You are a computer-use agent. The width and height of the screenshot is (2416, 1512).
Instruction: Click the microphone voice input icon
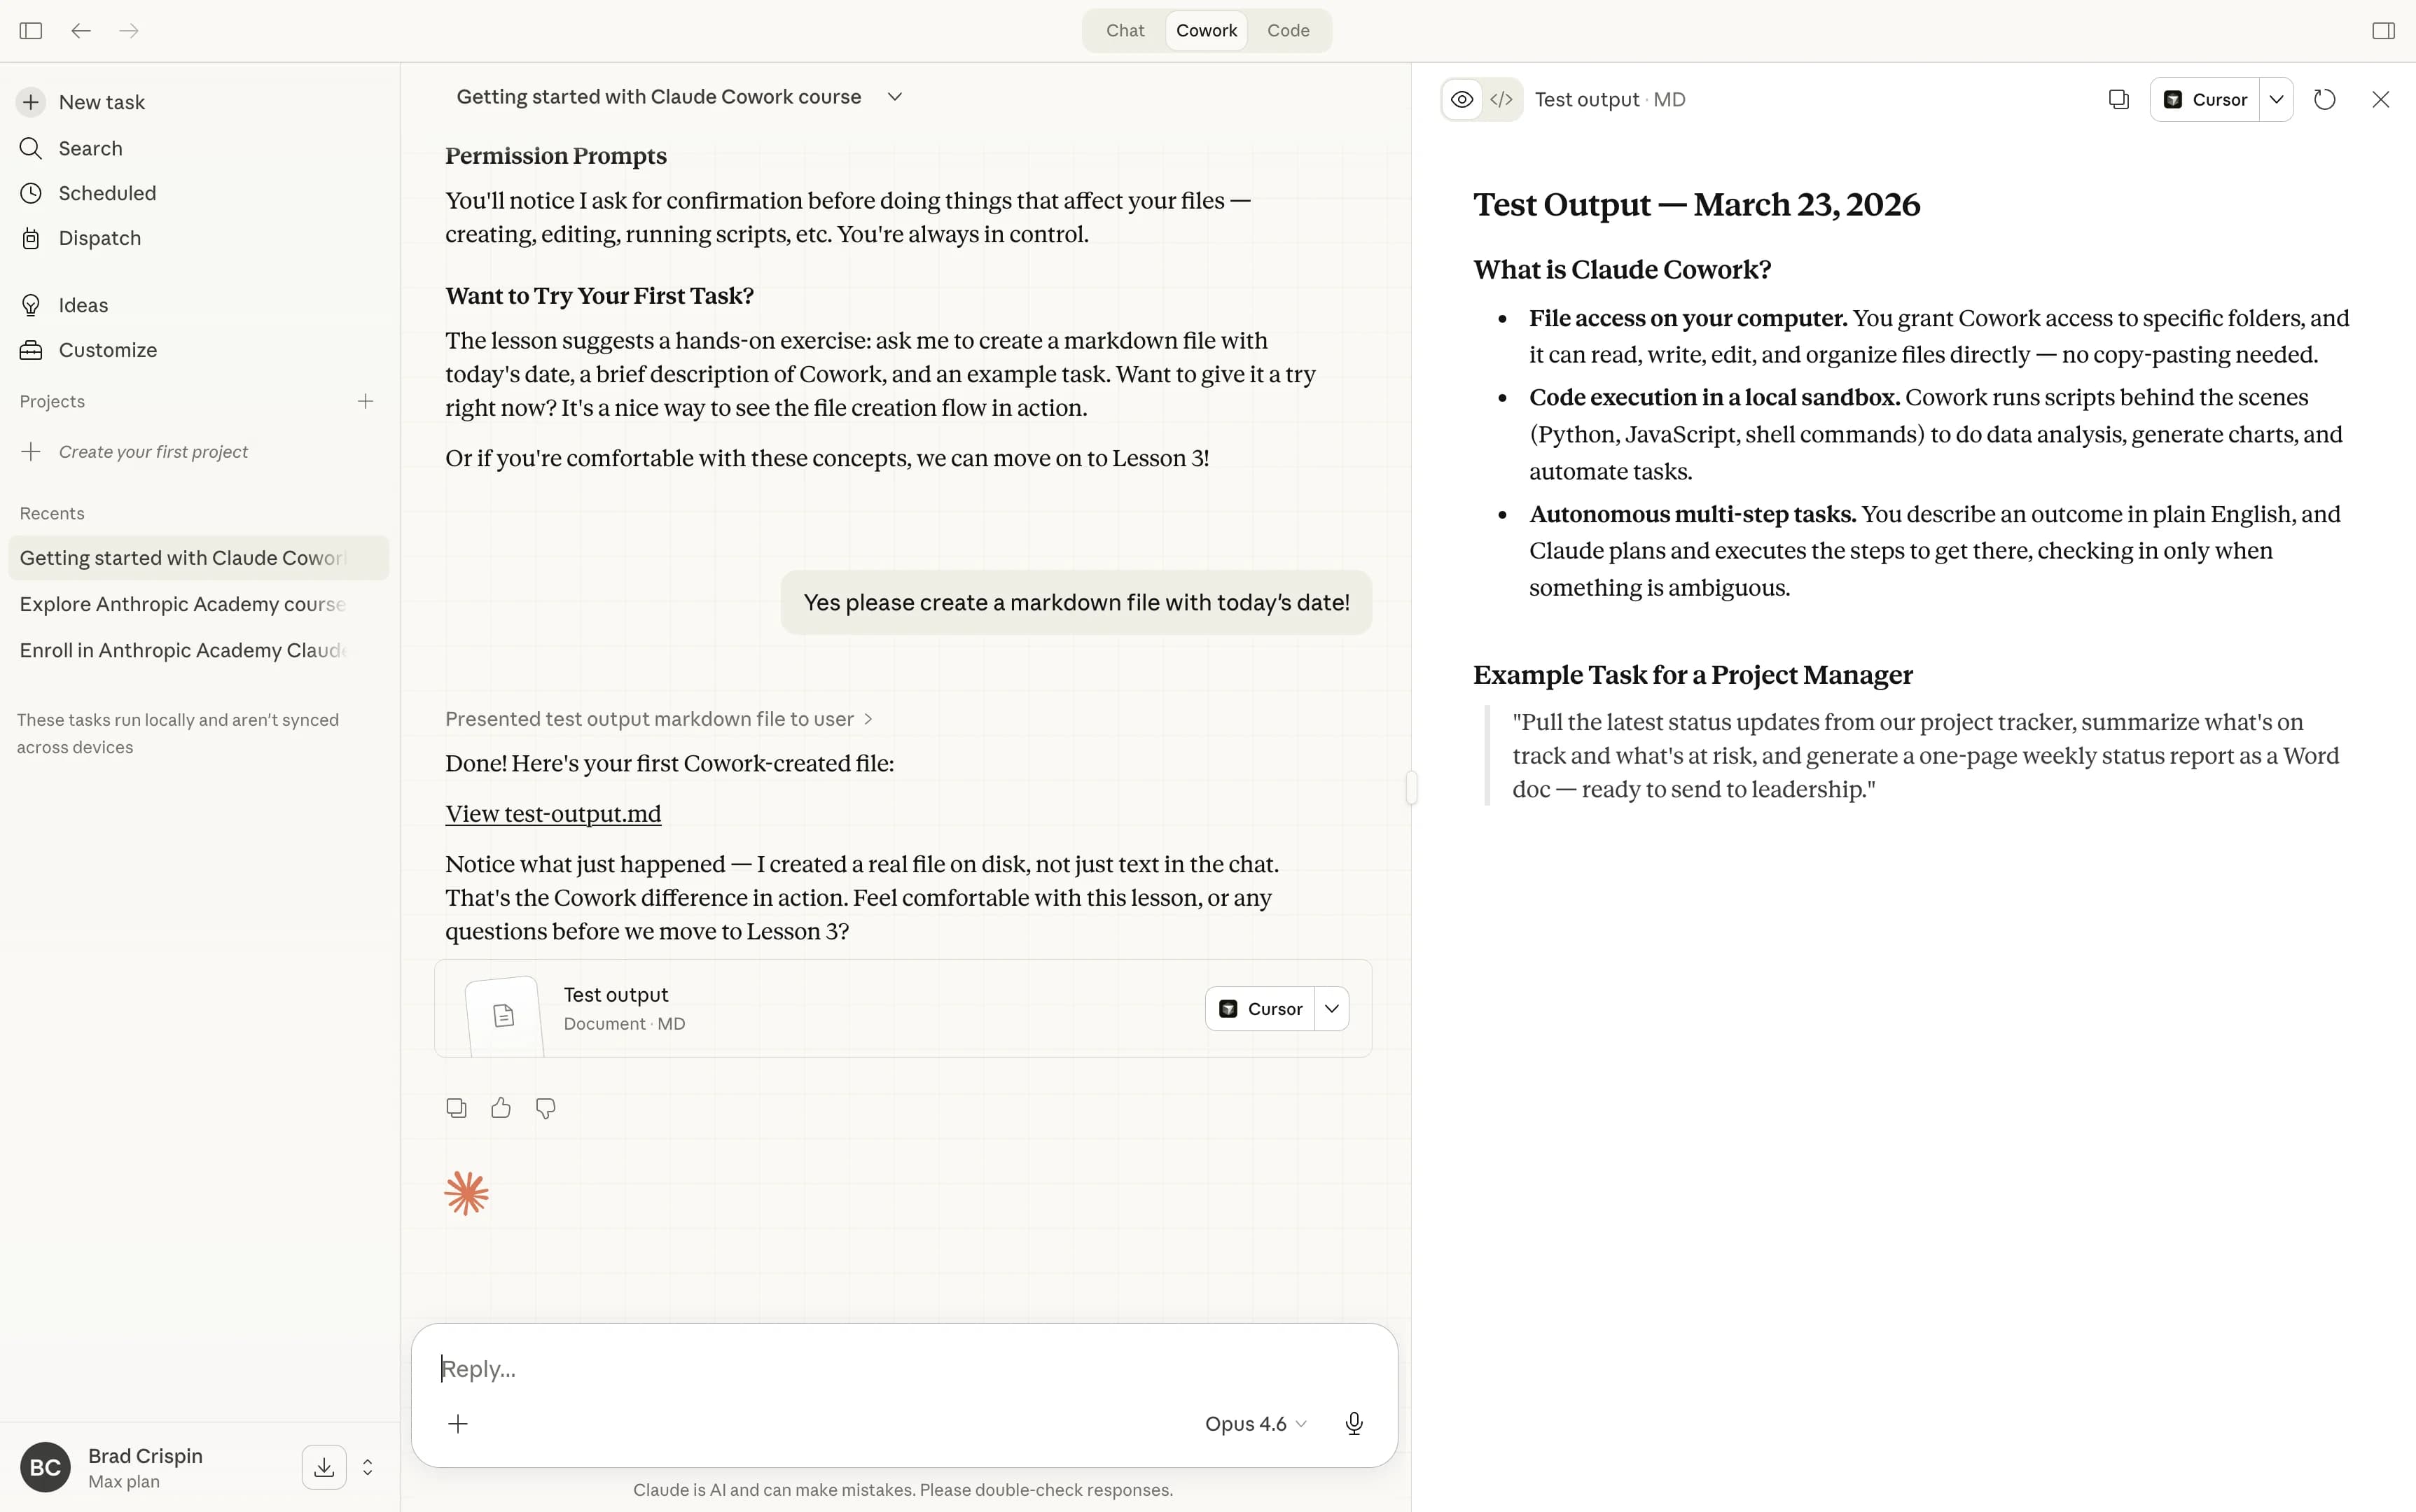click(1354, 1424)
